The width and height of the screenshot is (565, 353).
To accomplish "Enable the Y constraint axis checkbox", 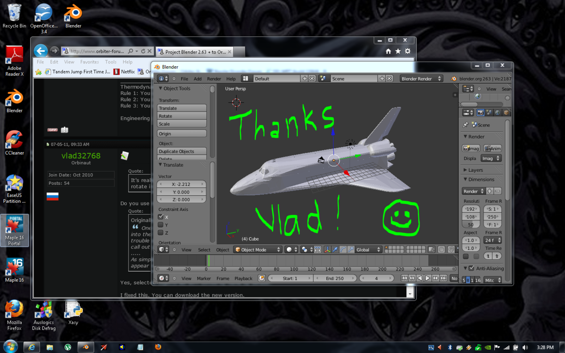I will coord(161,225).
